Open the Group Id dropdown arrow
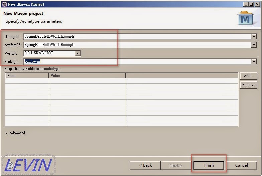 254,37
